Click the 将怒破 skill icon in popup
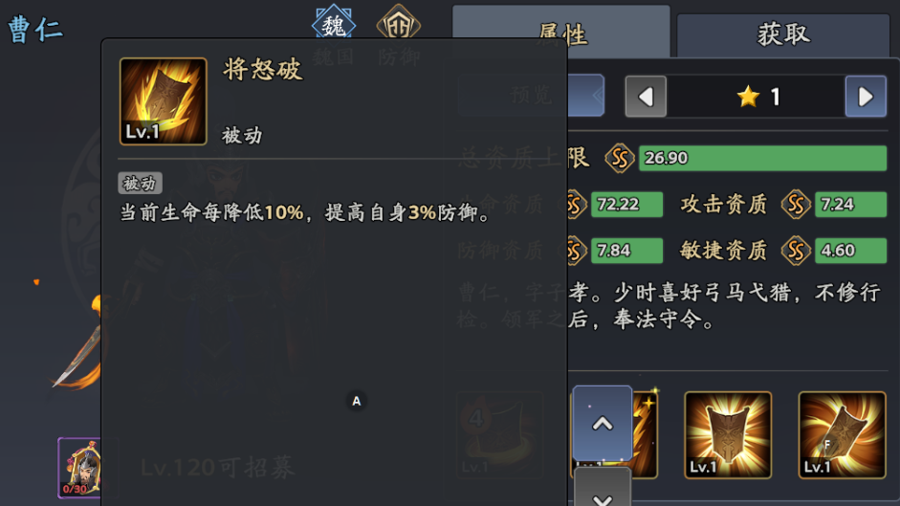The height and width of the screenshot is (506, 900). (x=163, y=101)
